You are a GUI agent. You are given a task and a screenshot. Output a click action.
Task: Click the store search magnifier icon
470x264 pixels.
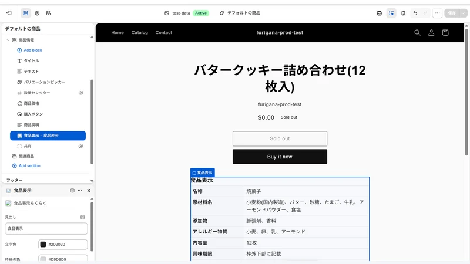point(417,33)
